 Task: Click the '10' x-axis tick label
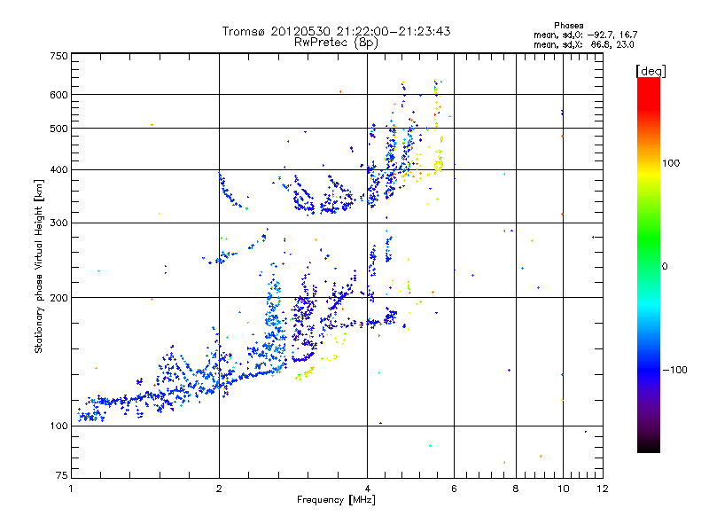[x=564, y=489]
